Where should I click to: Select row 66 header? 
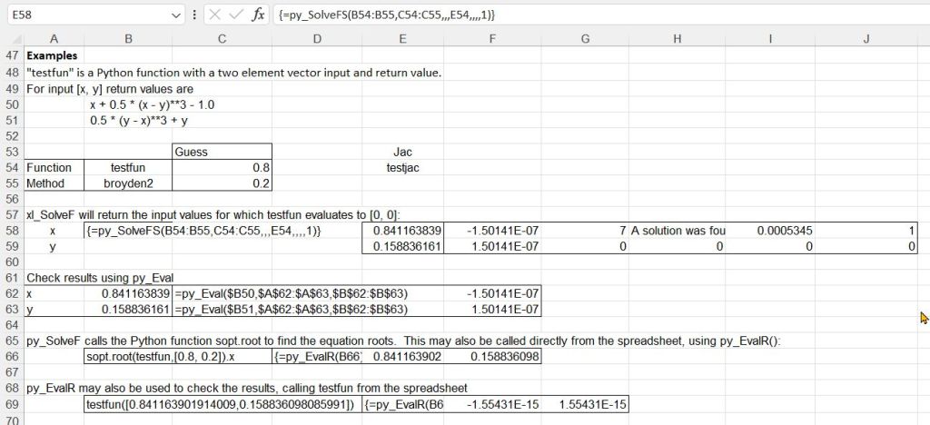click(12, 356)
